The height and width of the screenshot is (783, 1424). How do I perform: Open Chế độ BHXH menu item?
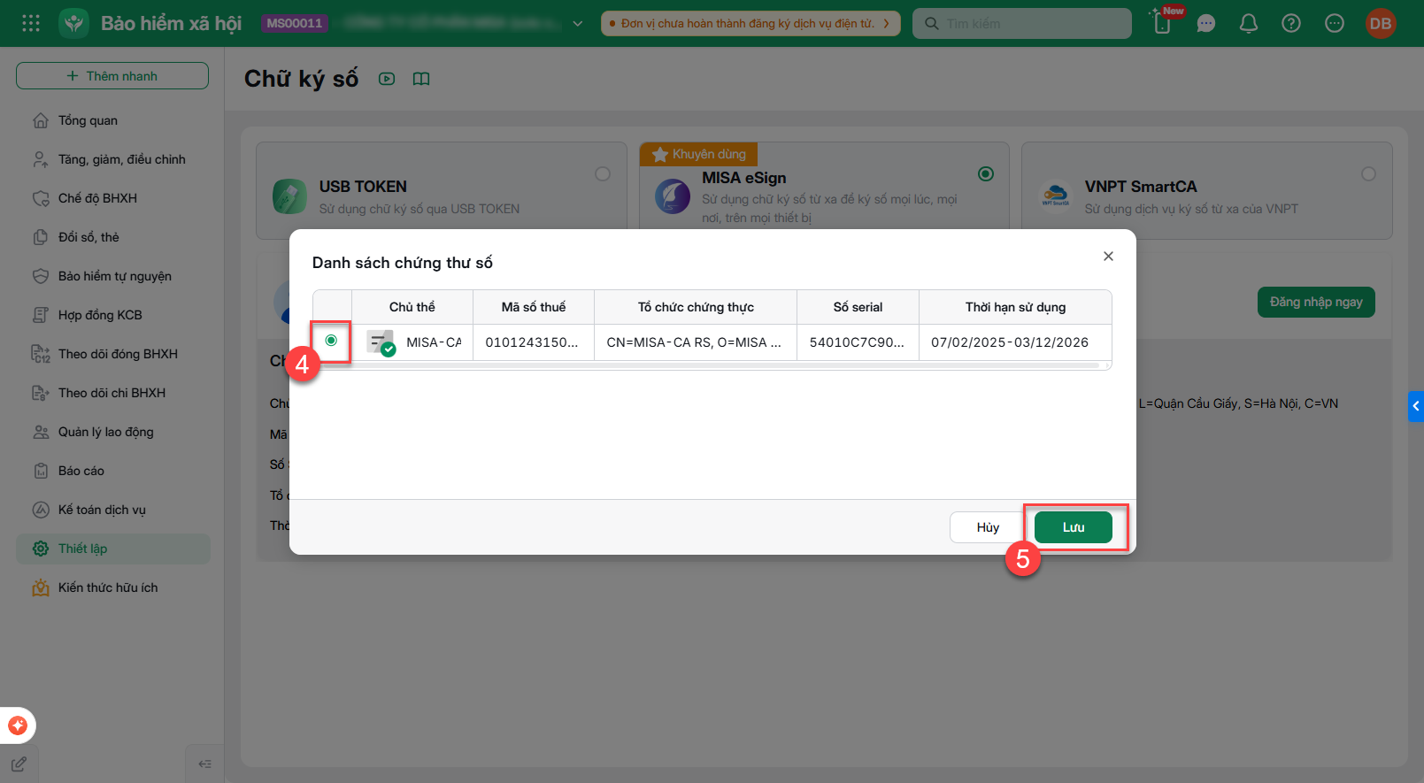point(113,198)
